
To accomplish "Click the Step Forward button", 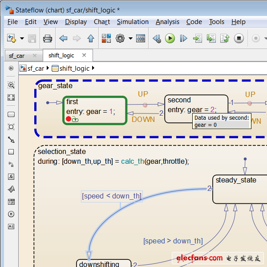I will tap(183, 39).
